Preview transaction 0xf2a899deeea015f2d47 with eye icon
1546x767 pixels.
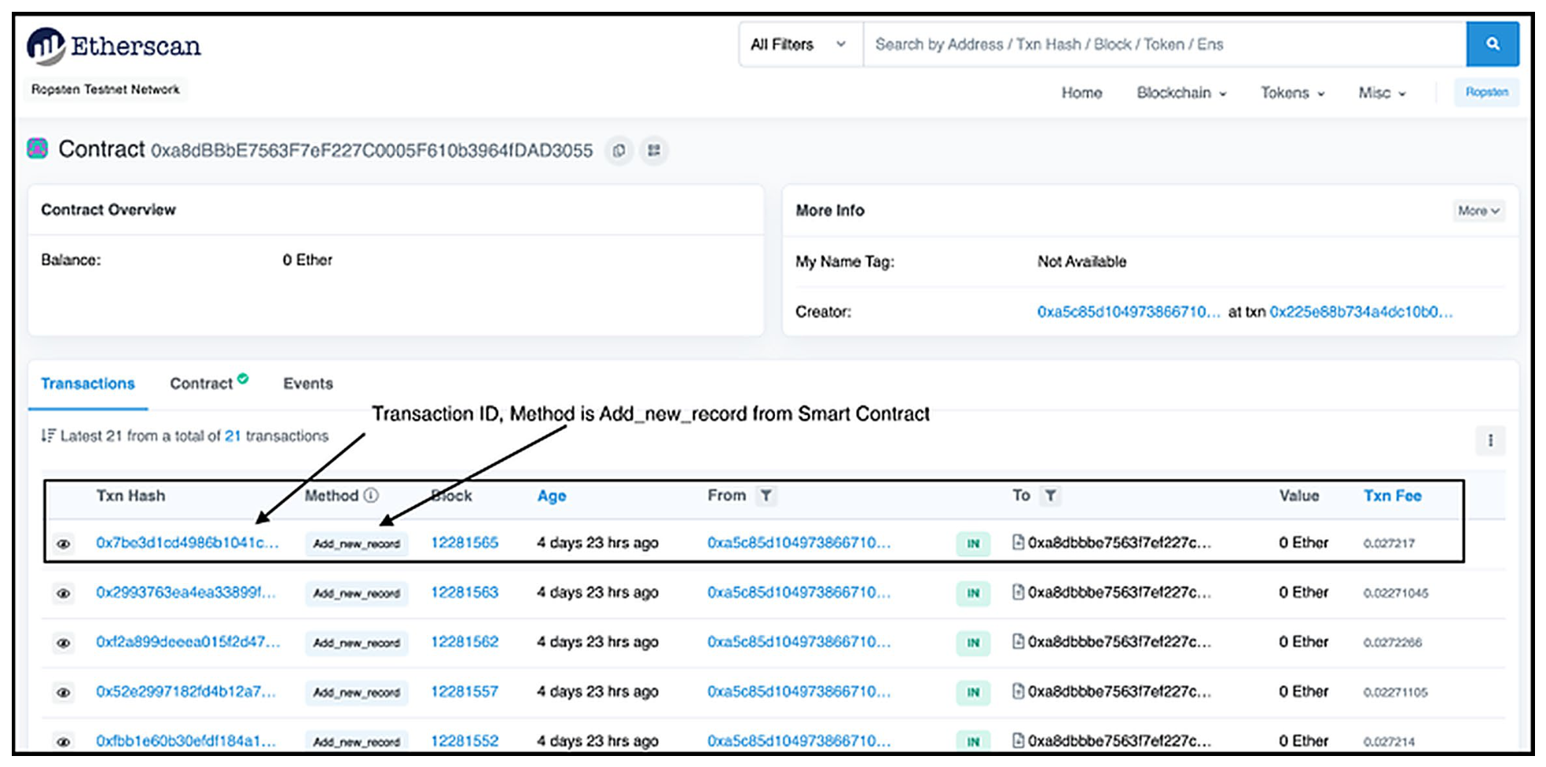point(64,643)
